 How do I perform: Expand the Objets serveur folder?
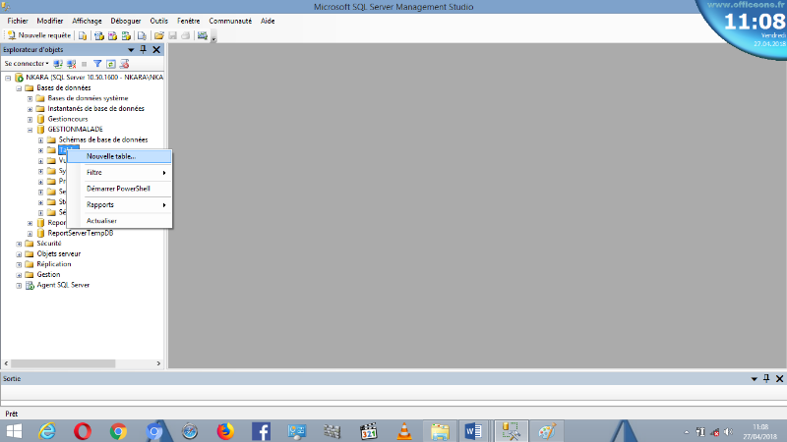coord(19,254)
